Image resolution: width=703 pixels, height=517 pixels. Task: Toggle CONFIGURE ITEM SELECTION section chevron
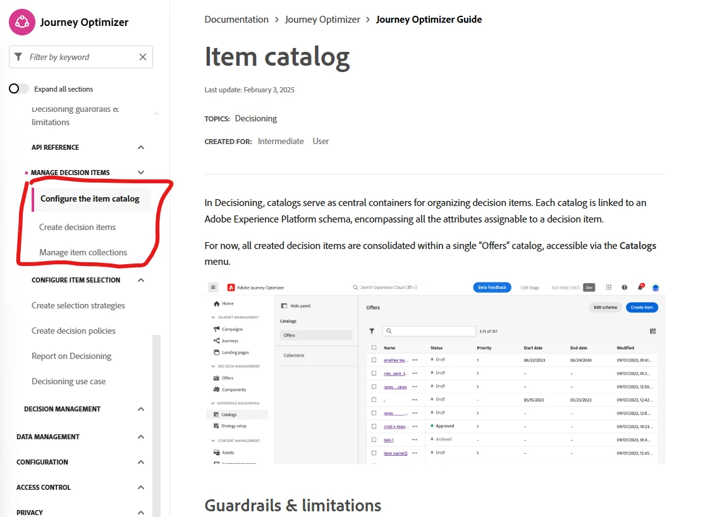point(141,280)
